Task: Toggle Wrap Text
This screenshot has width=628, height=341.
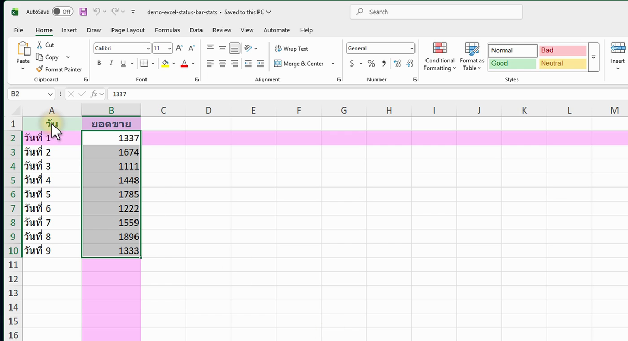Action: pyautogui.click(x=291, y=49)
